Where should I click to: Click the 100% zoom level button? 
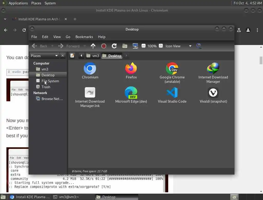(152, 46)
